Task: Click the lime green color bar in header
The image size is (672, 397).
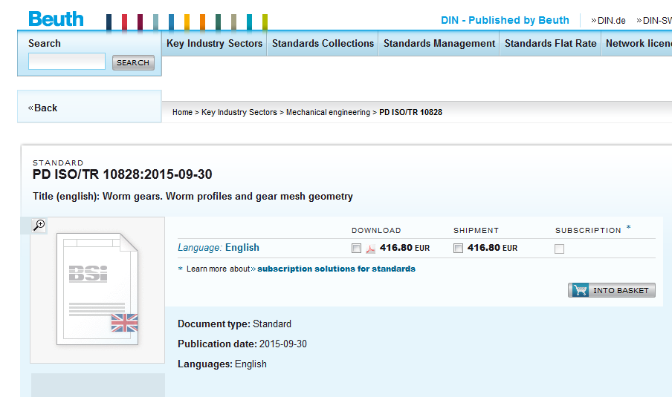Action: point(265,22)
